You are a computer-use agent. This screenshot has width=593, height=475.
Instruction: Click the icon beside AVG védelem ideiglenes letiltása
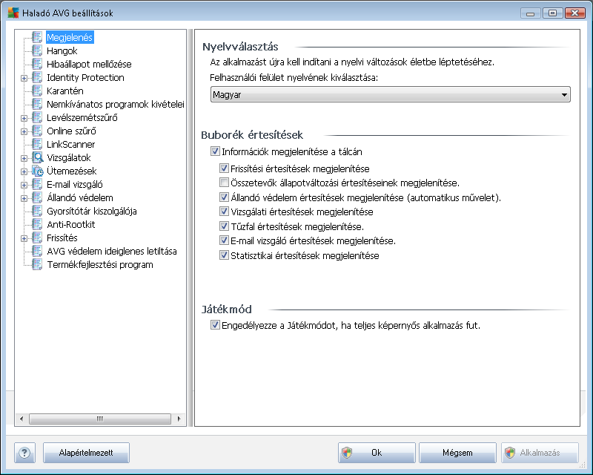tap(37, 251)
